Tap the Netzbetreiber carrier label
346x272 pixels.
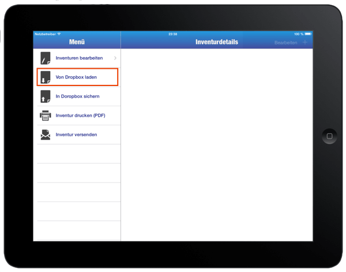pyautogui.click(x=45, y=34)
